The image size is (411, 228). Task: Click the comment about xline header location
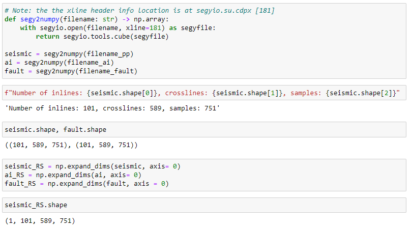tap(140, 11)
